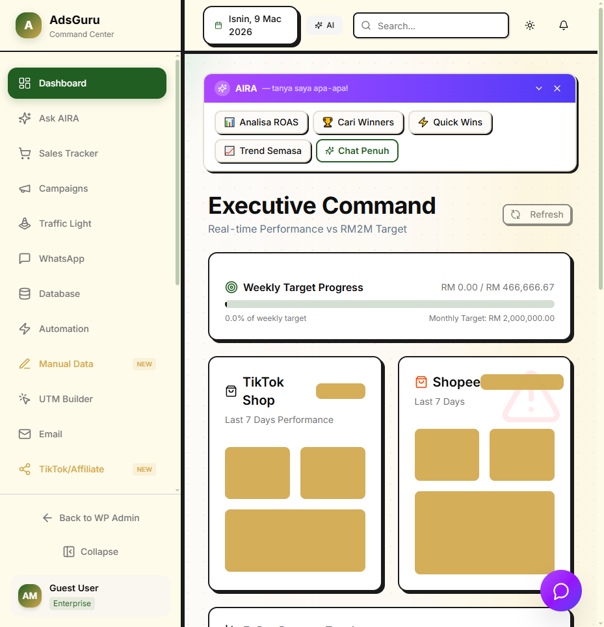The image size is (604, 627).
Task: Click the notification bell
Action: [563, 25]
